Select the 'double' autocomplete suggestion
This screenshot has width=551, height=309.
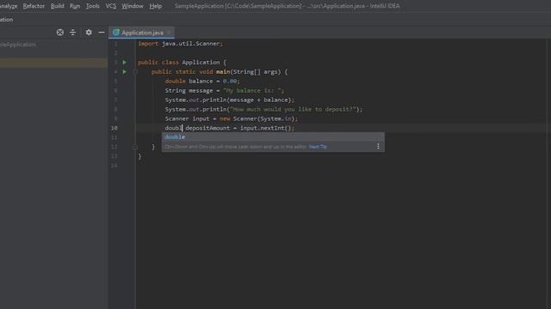point(273,137)
